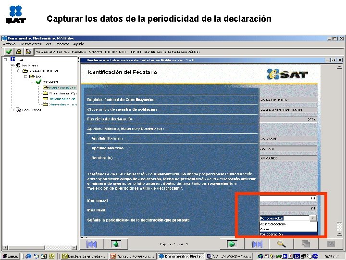The image size is (346, 260).
Task: Go to first page with double-left arrow
Action: point(91,244)
